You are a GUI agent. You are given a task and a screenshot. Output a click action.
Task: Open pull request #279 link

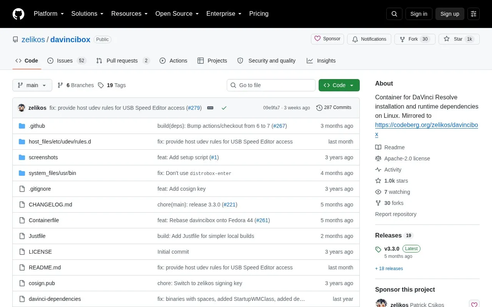194,108
